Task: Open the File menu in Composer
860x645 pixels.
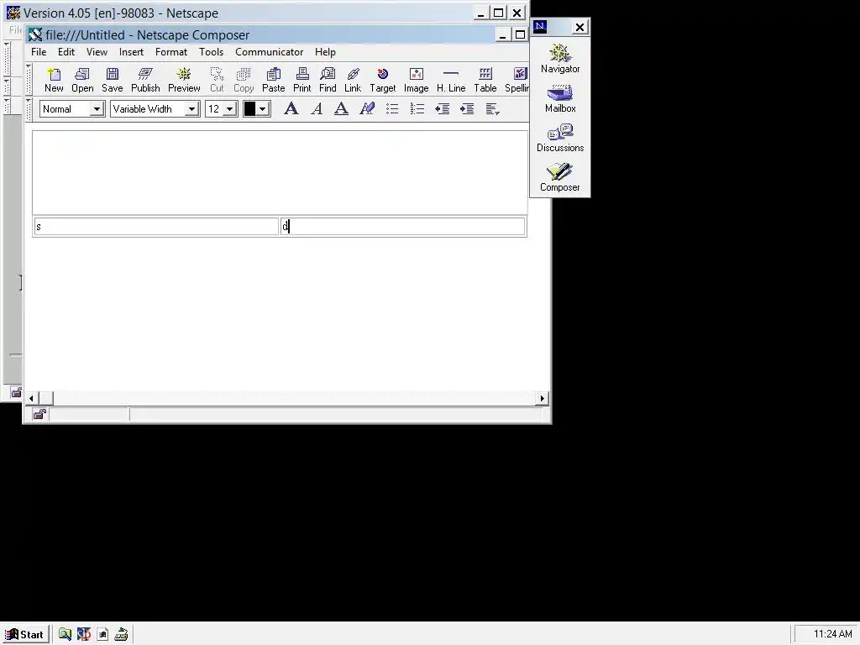Action: 39,52
